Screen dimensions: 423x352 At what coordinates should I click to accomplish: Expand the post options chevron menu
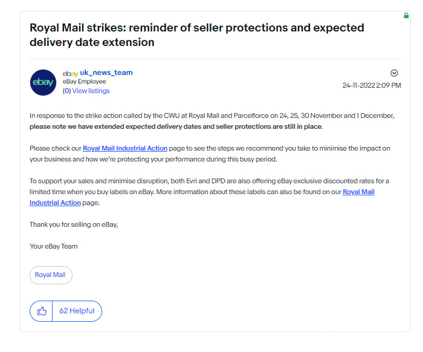coord(395,73)
